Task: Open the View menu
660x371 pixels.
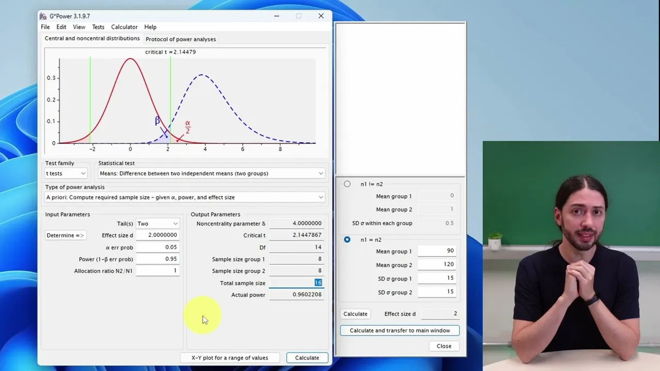Action: (79, 27)
